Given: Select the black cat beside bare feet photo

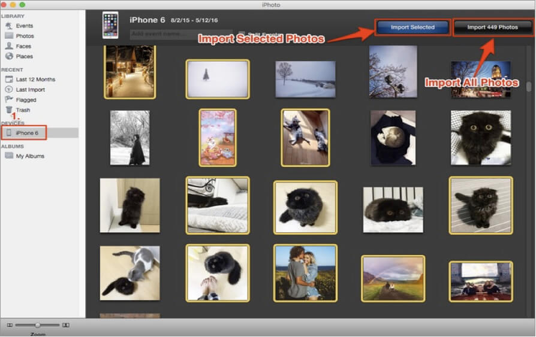Looking at the screenshot, I should coord(218,273).
